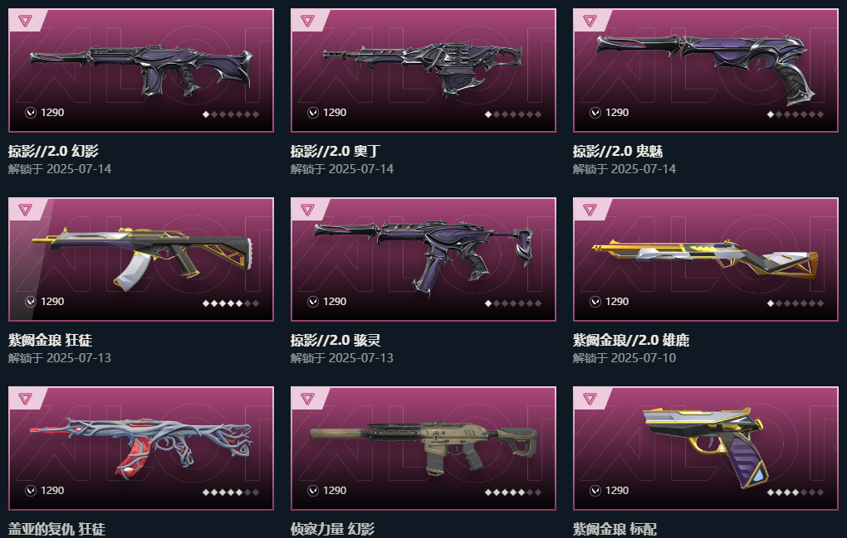Screen dimensions: 847x538
Task: Click the VP currency icon on 掠影//2.0 骇灵 card
Action: (x=313, y=302)
